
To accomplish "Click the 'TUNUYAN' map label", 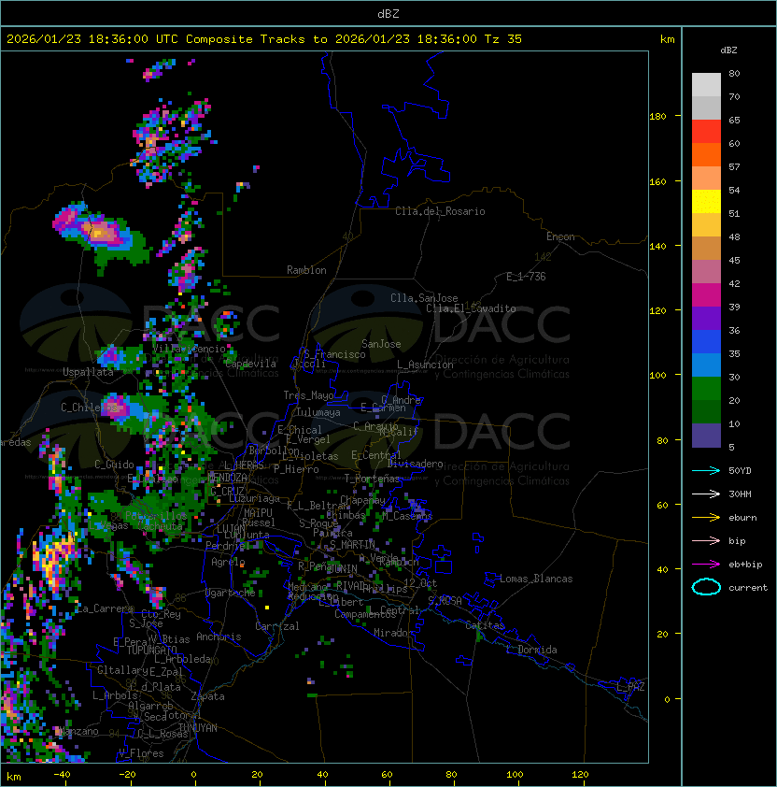I will pos(198,728).
